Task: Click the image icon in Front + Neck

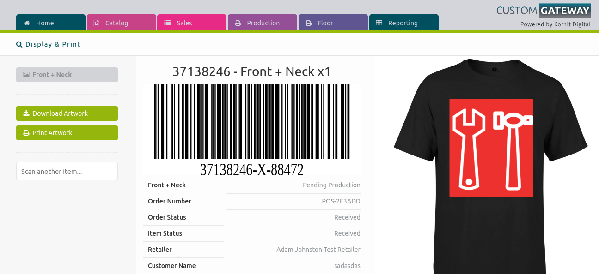Action: click(26, 75)
